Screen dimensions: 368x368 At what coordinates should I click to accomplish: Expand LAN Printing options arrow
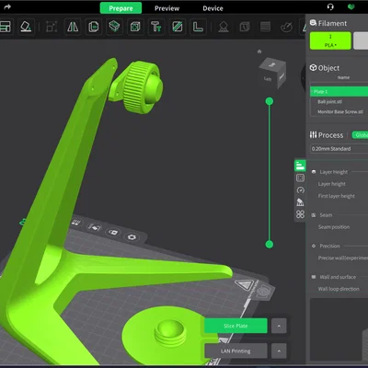279,351
